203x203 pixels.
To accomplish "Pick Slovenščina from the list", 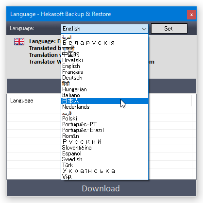I will [104, 148].
